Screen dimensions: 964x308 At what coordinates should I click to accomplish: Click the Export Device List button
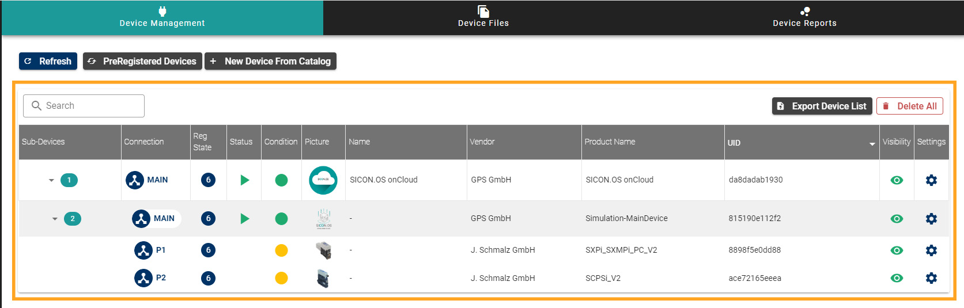point(822,106)
